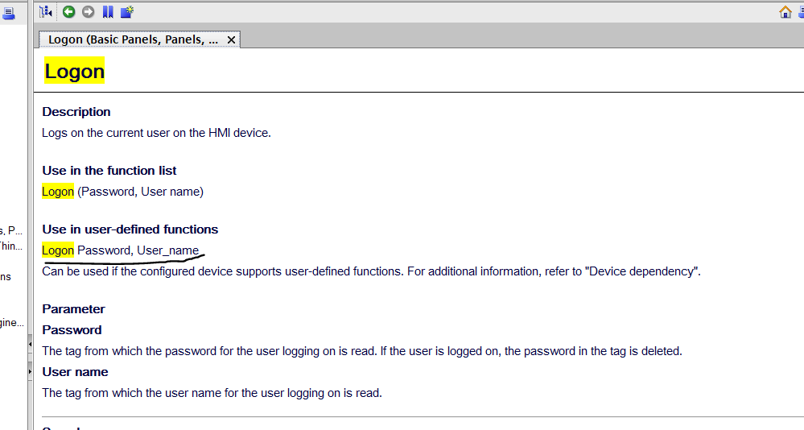Click the add to favorites icon
Screen dimensions: 804x430
click(127, 11)
